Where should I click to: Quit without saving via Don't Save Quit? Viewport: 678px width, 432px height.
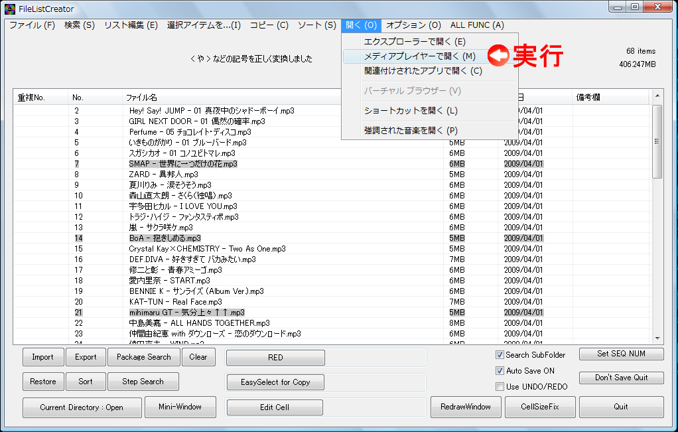pyautogui.click(x=621, y=378)
